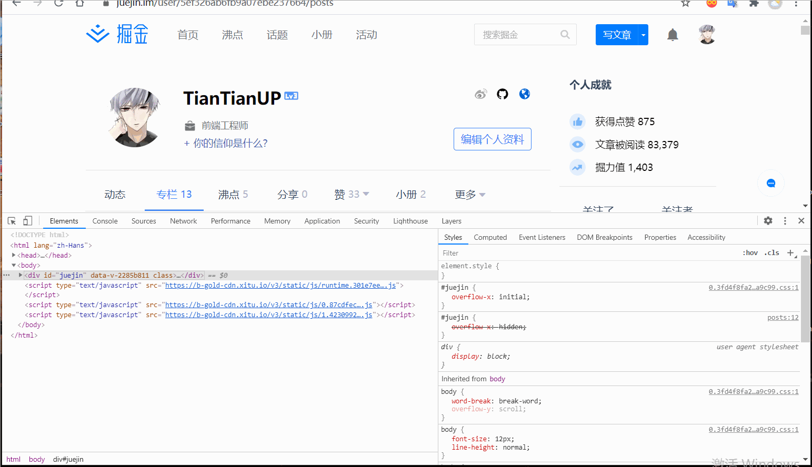
Task: Expand the head element in the DOM tree
Action: click(x=14, y=255)
